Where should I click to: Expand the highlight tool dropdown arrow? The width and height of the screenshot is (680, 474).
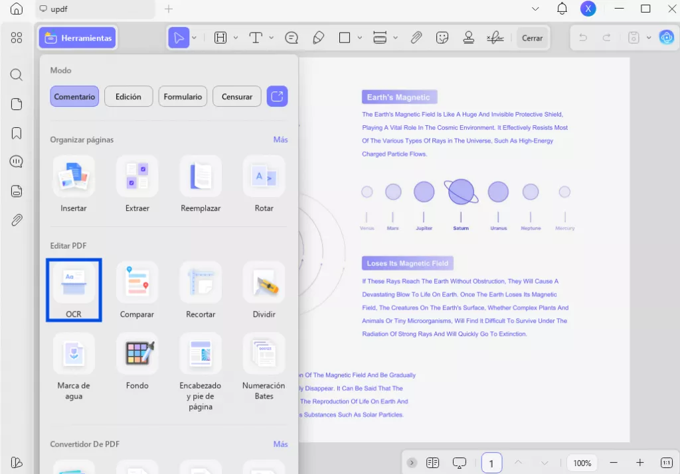236,38
